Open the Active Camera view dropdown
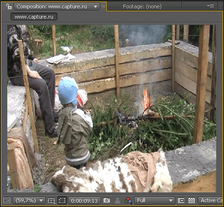Image resolution: width=224 pixels, height=207 pixels. point(211,201)
